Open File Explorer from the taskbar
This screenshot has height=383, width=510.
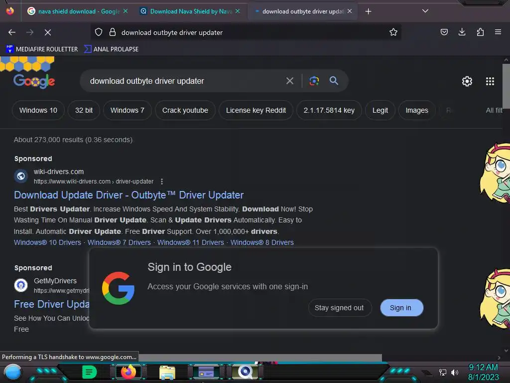click(x=167, y=372)
